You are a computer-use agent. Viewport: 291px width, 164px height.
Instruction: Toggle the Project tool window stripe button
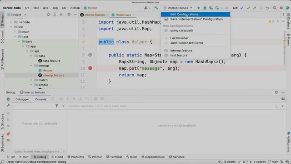[x=2, y=20]
